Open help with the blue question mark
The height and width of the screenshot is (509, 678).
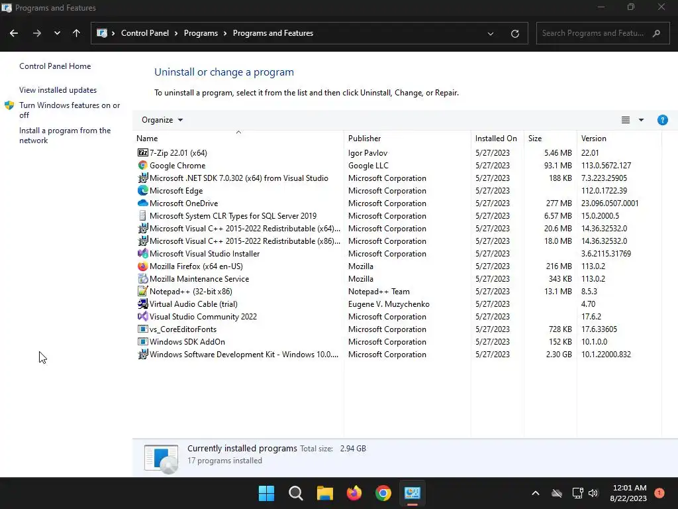coord(662,120)
